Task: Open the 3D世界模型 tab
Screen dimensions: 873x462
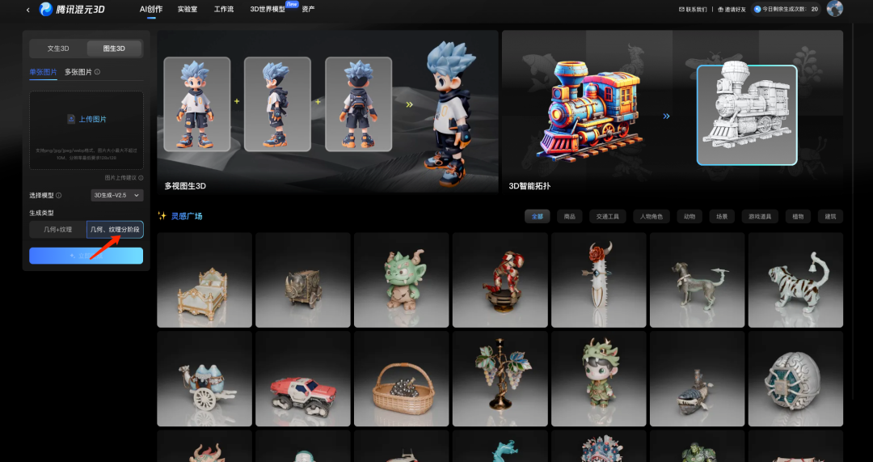Action: (268, 9)
